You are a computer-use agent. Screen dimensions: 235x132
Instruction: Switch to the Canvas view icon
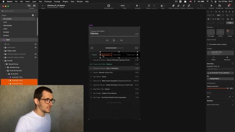(x=29, y=6)
